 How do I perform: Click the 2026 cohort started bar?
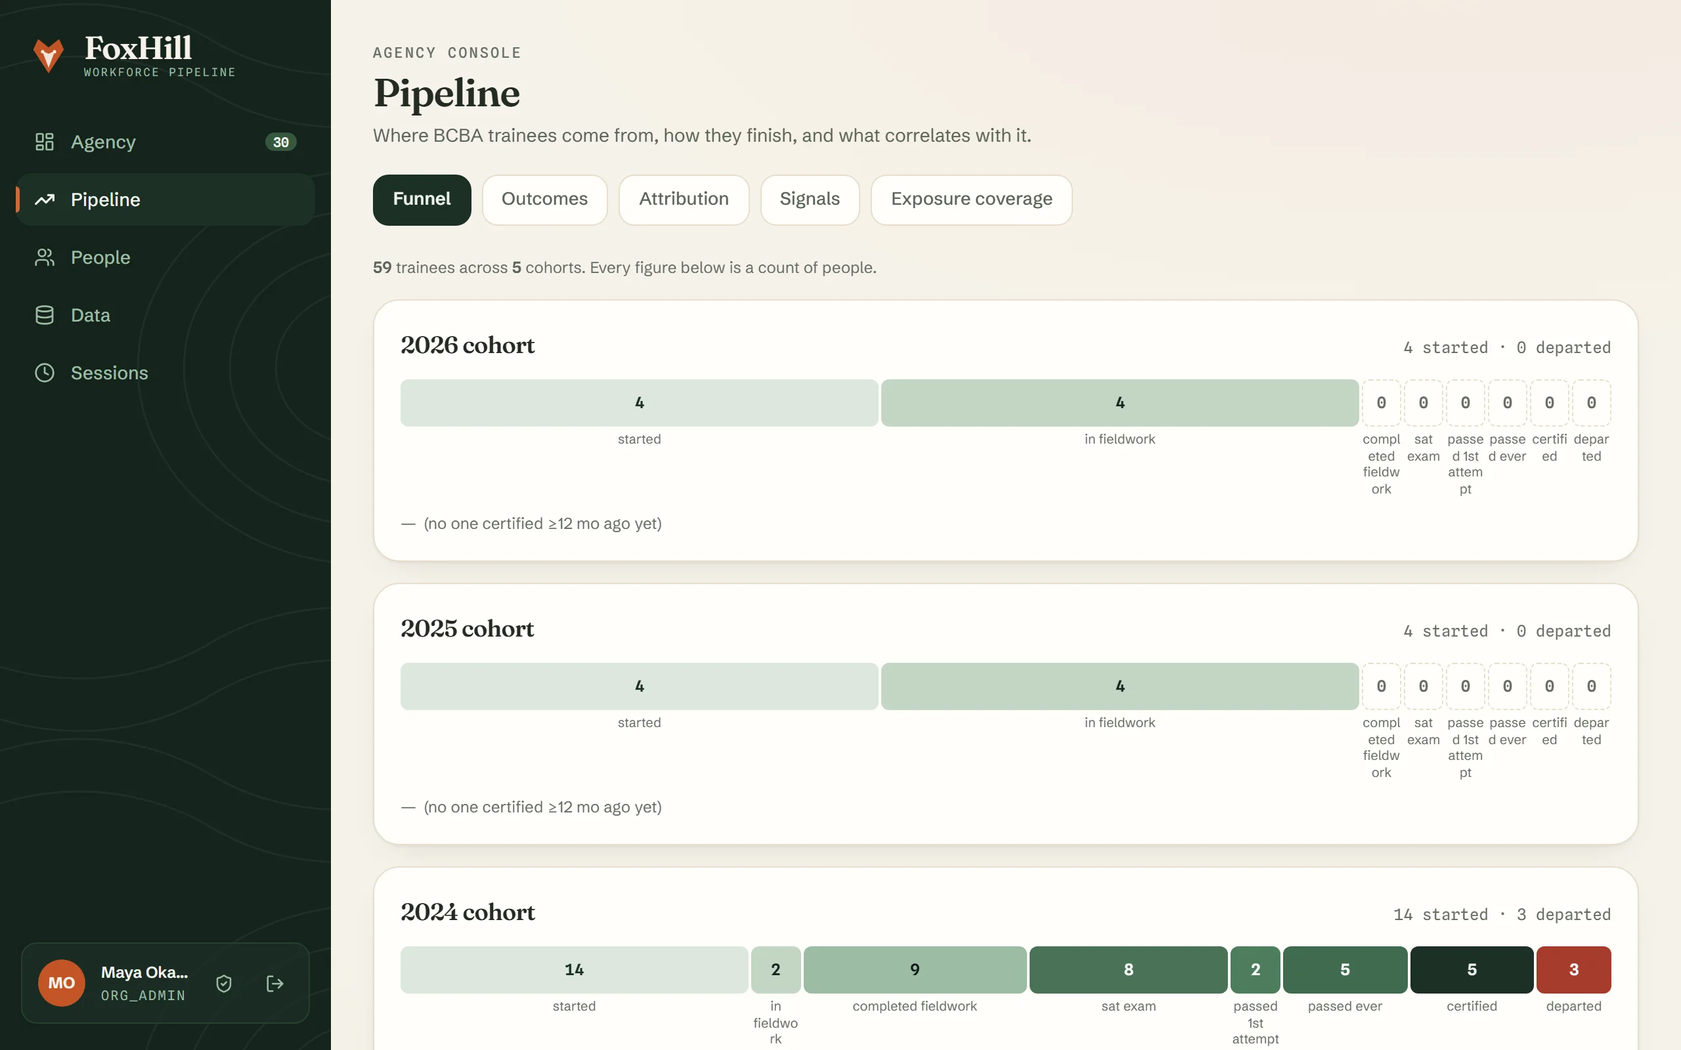[x=639, y=403]
